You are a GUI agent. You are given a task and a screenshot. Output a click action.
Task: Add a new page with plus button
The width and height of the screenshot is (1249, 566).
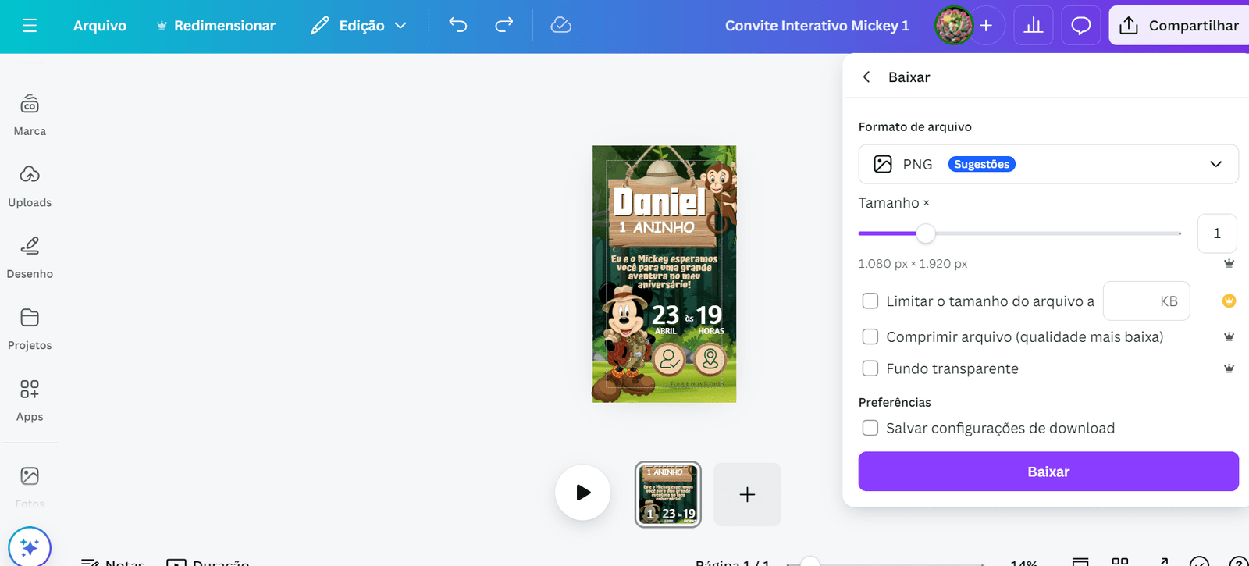(x=747, y=494)
